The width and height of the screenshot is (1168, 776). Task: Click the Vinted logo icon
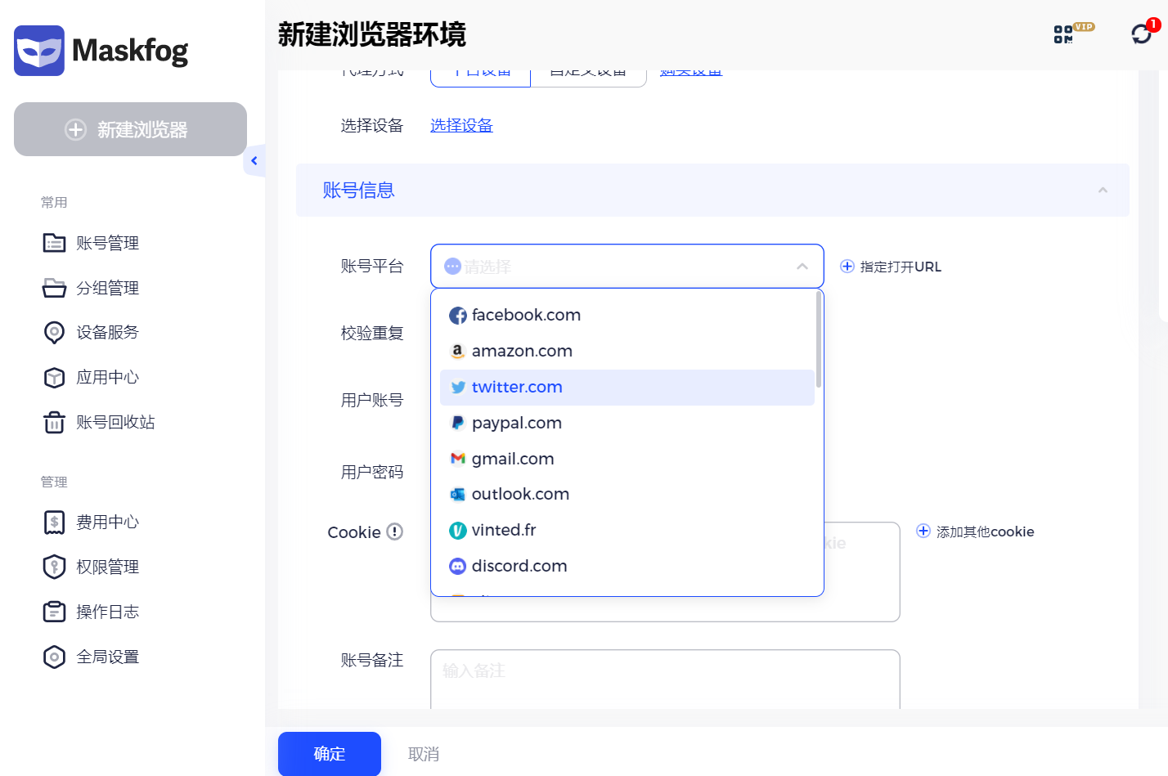458,531
